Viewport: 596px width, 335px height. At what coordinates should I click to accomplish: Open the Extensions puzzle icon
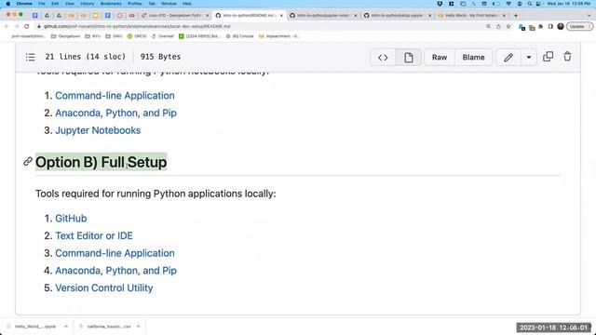click(540, 27)
